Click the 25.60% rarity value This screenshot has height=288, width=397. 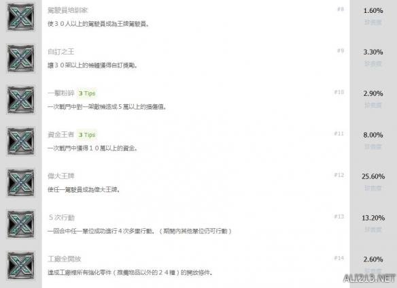(x=373, y=176)
